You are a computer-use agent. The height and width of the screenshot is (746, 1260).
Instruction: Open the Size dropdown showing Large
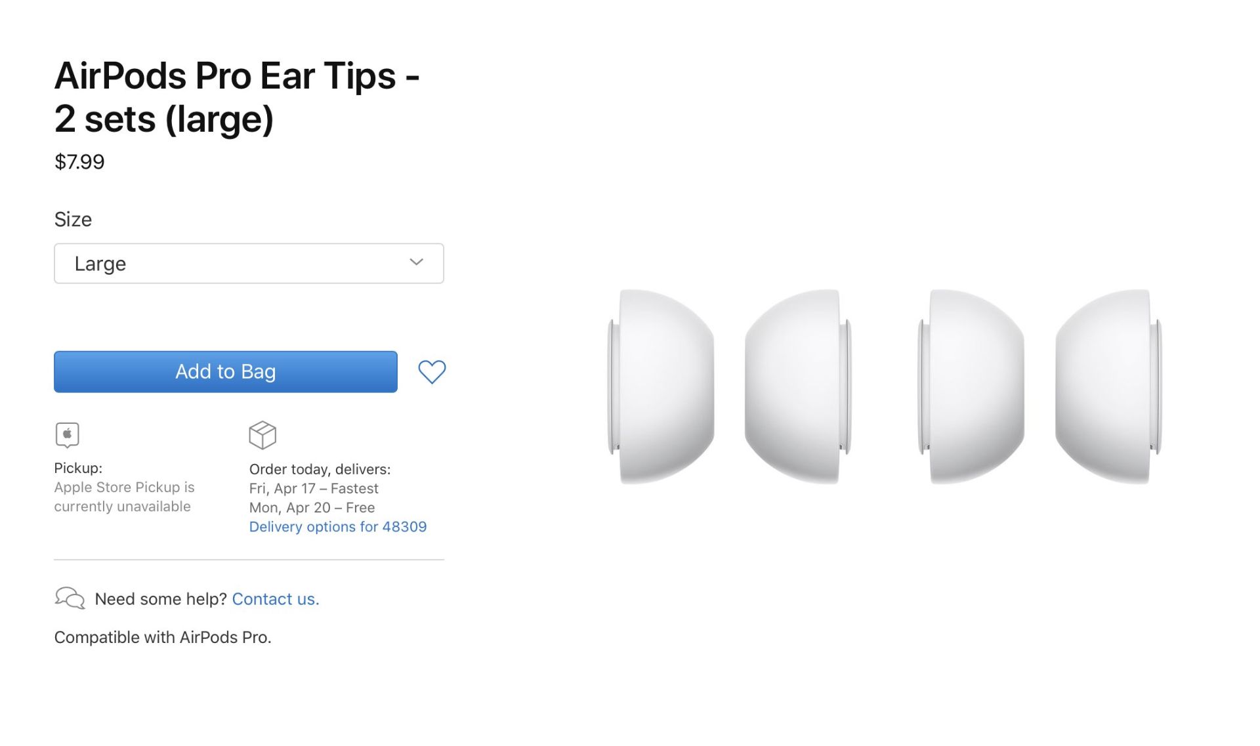pos(249,263)
